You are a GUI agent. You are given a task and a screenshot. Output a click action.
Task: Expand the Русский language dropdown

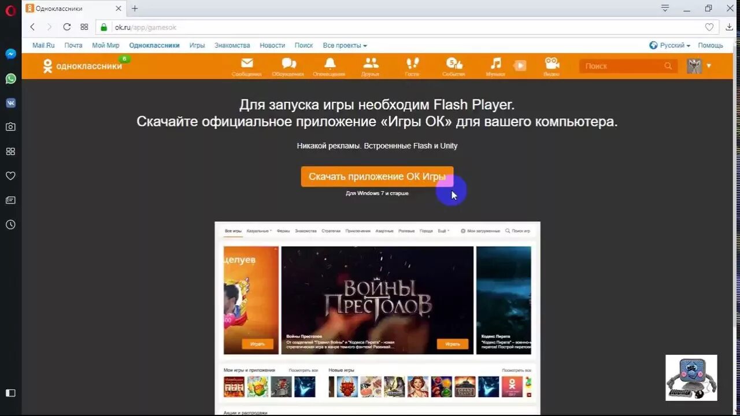coord(669,45)
